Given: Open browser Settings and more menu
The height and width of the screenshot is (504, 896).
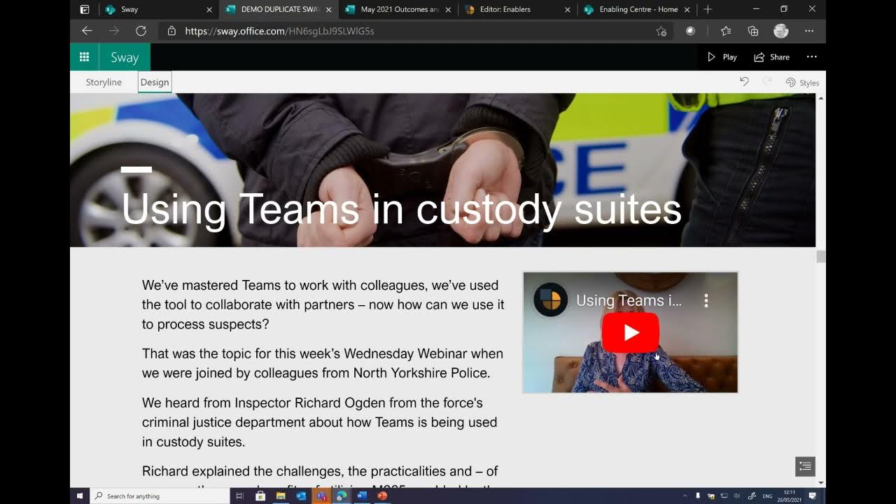Looking at the screenshot, I should (x=809, y=31).
